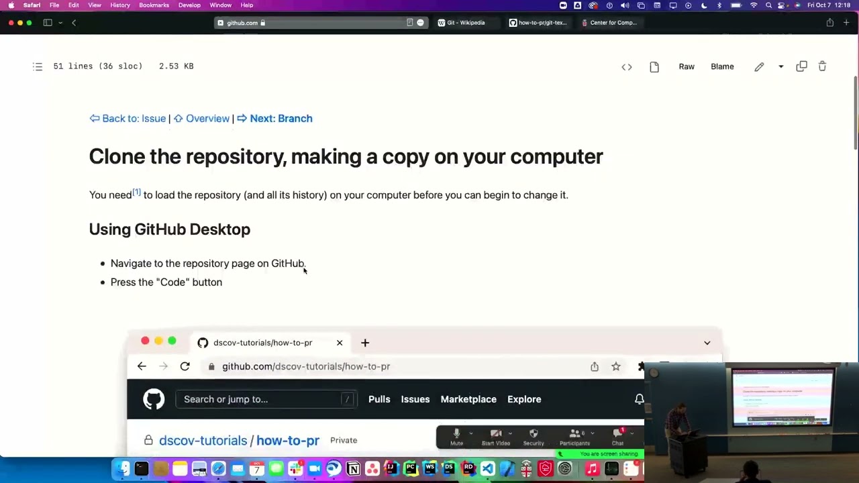Select 'Using GitHub Desktop' heading text
Image resolution: width=859 pixels, height=483 pixels.
coord(170,229)
